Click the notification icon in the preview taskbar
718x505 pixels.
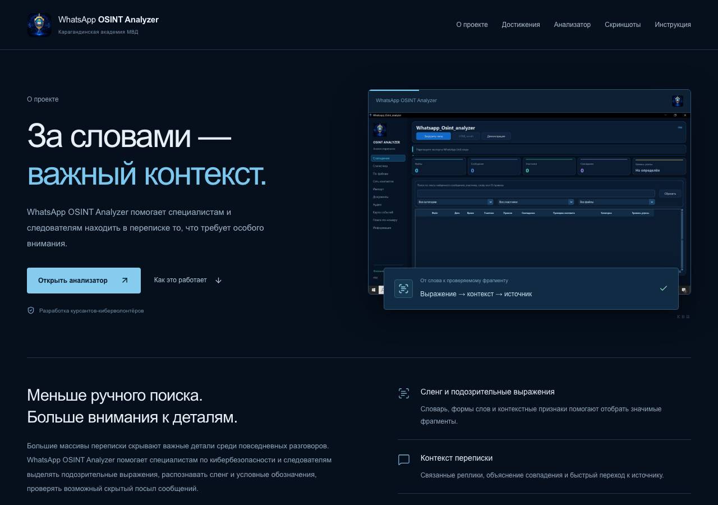[684, 290]
